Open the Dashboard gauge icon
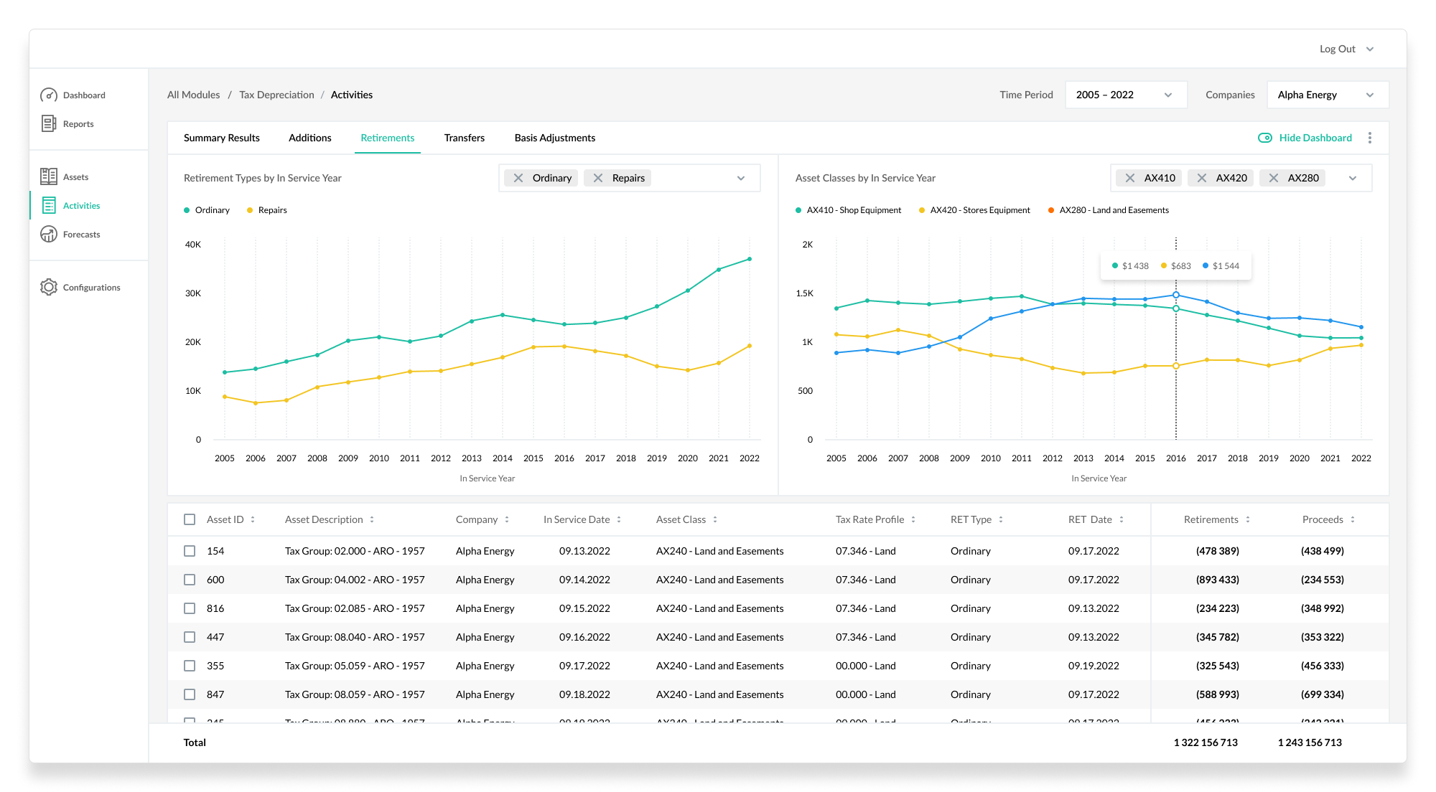The image size is (1436, 792). (x=49, y=95)
